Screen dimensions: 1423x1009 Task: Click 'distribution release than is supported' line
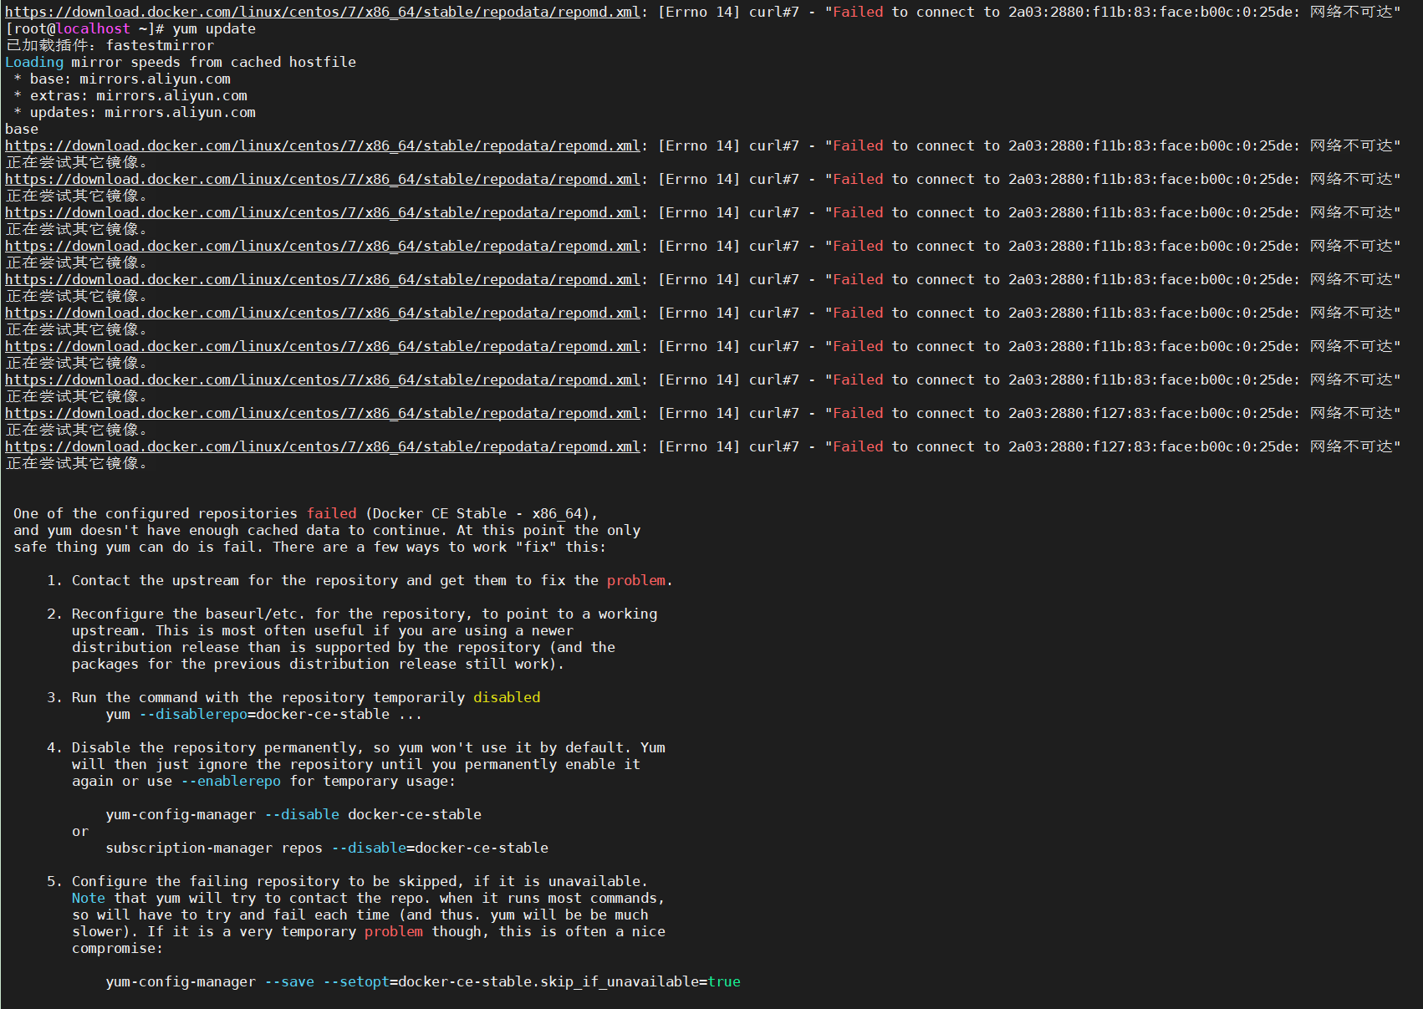[x=344, y=647]
